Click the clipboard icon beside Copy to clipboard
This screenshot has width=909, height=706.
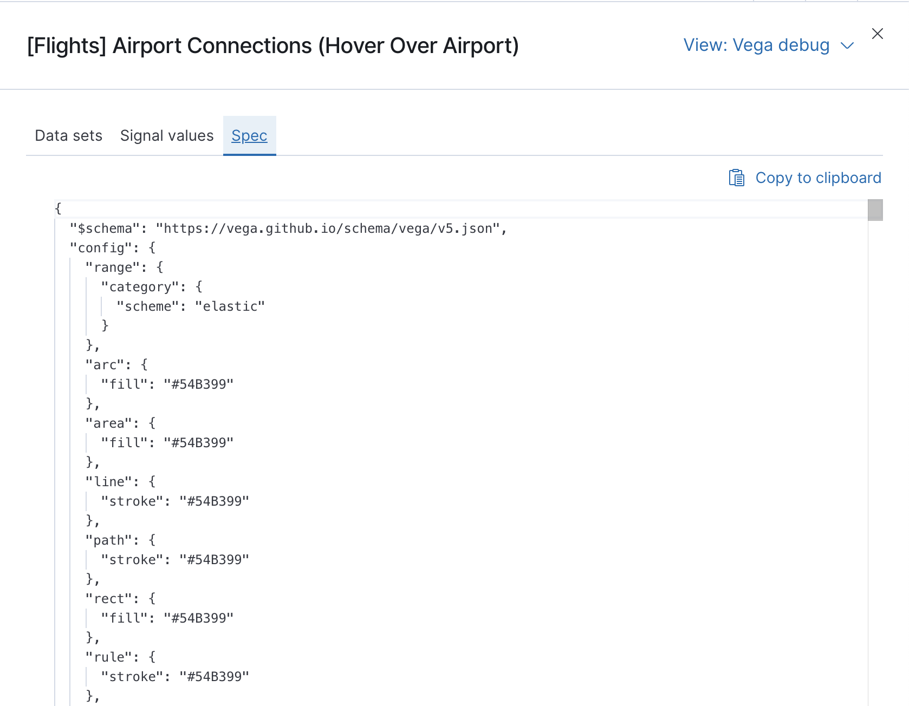[736, 177]
